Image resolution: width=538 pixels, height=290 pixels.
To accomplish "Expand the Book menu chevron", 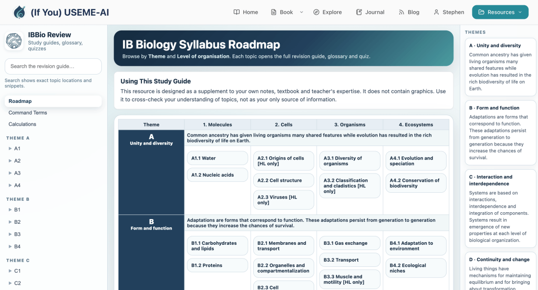I will point(302,12).
